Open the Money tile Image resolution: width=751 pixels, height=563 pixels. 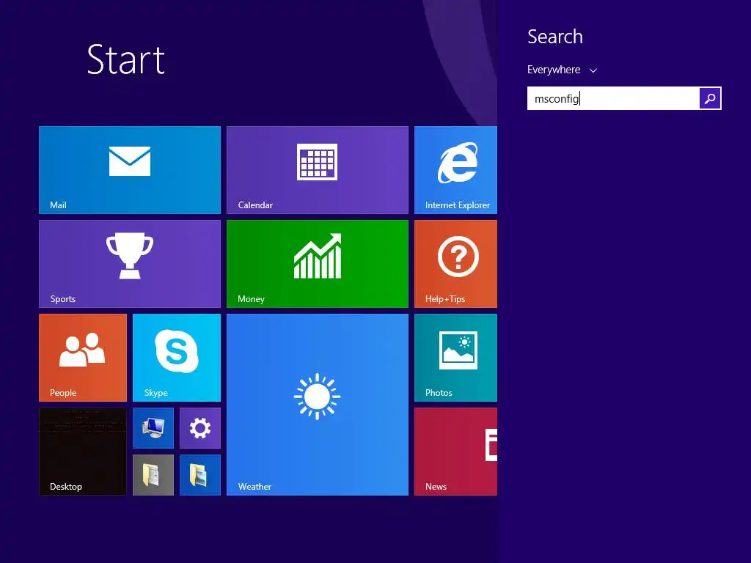pyautogui.click(x=317, y=264)
